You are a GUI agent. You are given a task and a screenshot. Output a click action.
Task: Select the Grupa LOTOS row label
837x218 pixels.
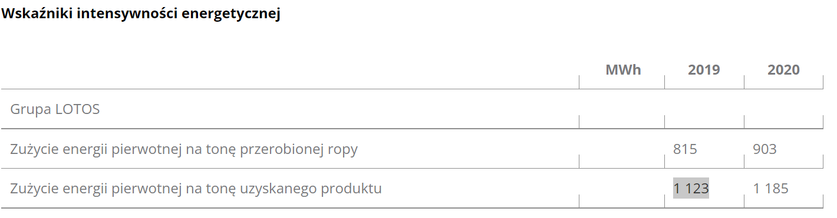pyautogui.click(x=55, y=109)
